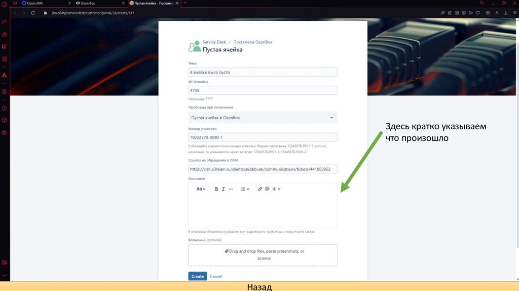Click the CRM ticket link input field

263,169
